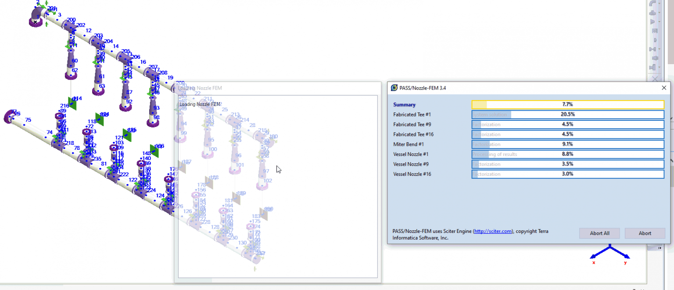
Task: Click the PASS/Nozzle-FEM logo in the dialog title bar
Action: pos(394,87)
